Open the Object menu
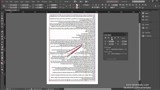Screen dimensions: 160x90 point(27,2)
